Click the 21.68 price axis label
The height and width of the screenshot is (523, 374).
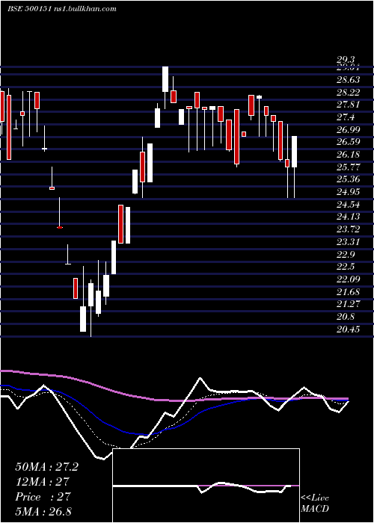pyautogui.click(x=348, y=292)
